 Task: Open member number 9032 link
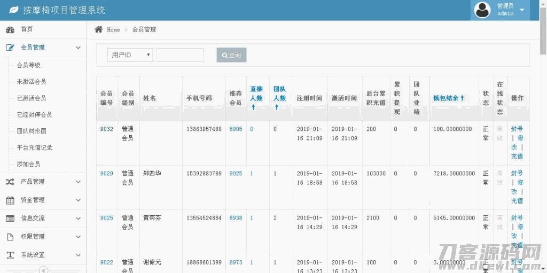pyautogui.click(x=106, y=129)
